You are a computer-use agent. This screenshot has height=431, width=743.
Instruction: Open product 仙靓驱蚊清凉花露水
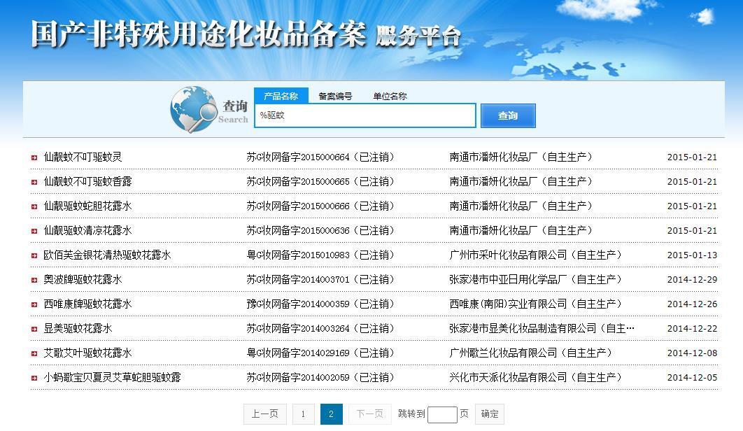point(87,231)
